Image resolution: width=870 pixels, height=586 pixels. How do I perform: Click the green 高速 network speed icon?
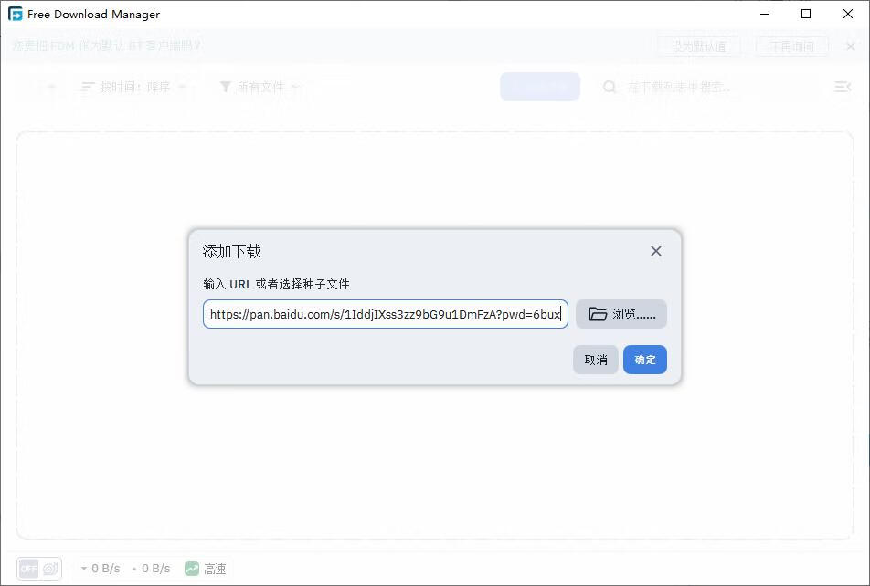[190, 568]
